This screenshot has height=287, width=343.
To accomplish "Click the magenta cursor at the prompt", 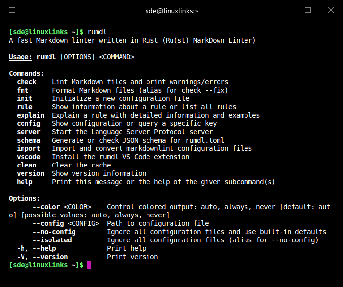I will tap(89, 264).
